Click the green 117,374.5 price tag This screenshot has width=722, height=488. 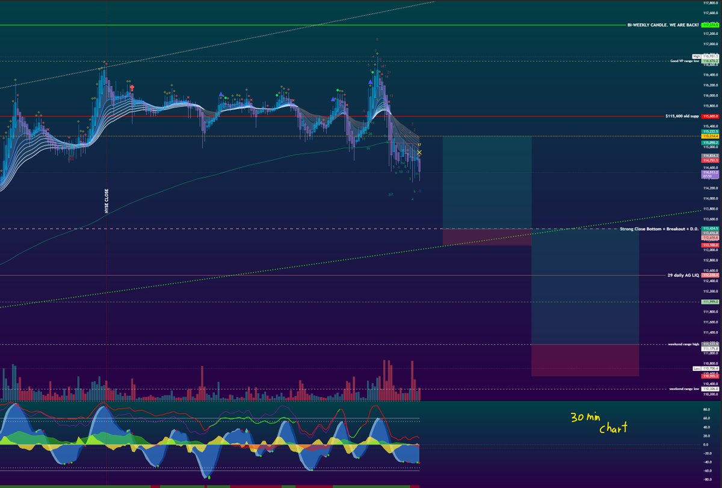710,25
